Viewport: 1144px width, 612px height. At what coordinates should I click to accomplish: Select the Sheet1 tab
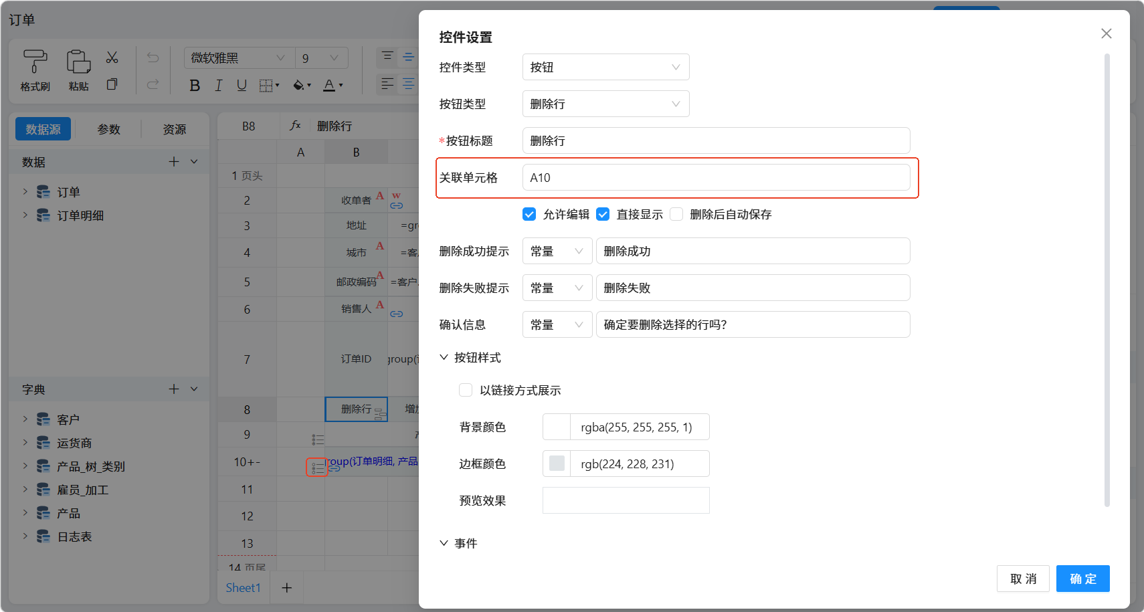(x=243, y=587)
